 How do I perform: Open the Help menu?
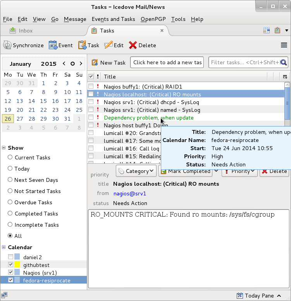197,19
